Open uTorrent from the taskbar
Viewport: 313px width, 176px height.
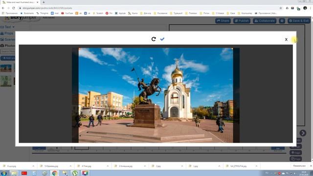click(x=75, y=173)
